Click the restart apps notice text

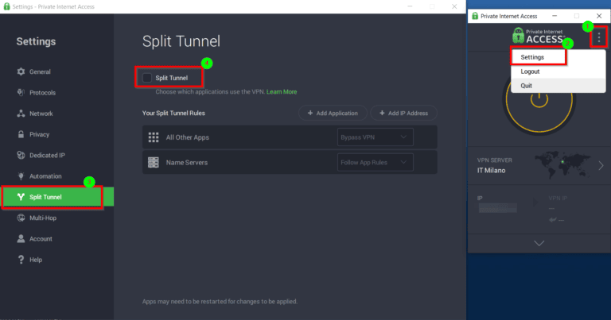[x=220, y=301]
